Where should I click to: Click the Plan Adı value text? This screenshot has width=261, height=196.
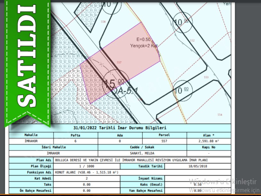point(131,160)
